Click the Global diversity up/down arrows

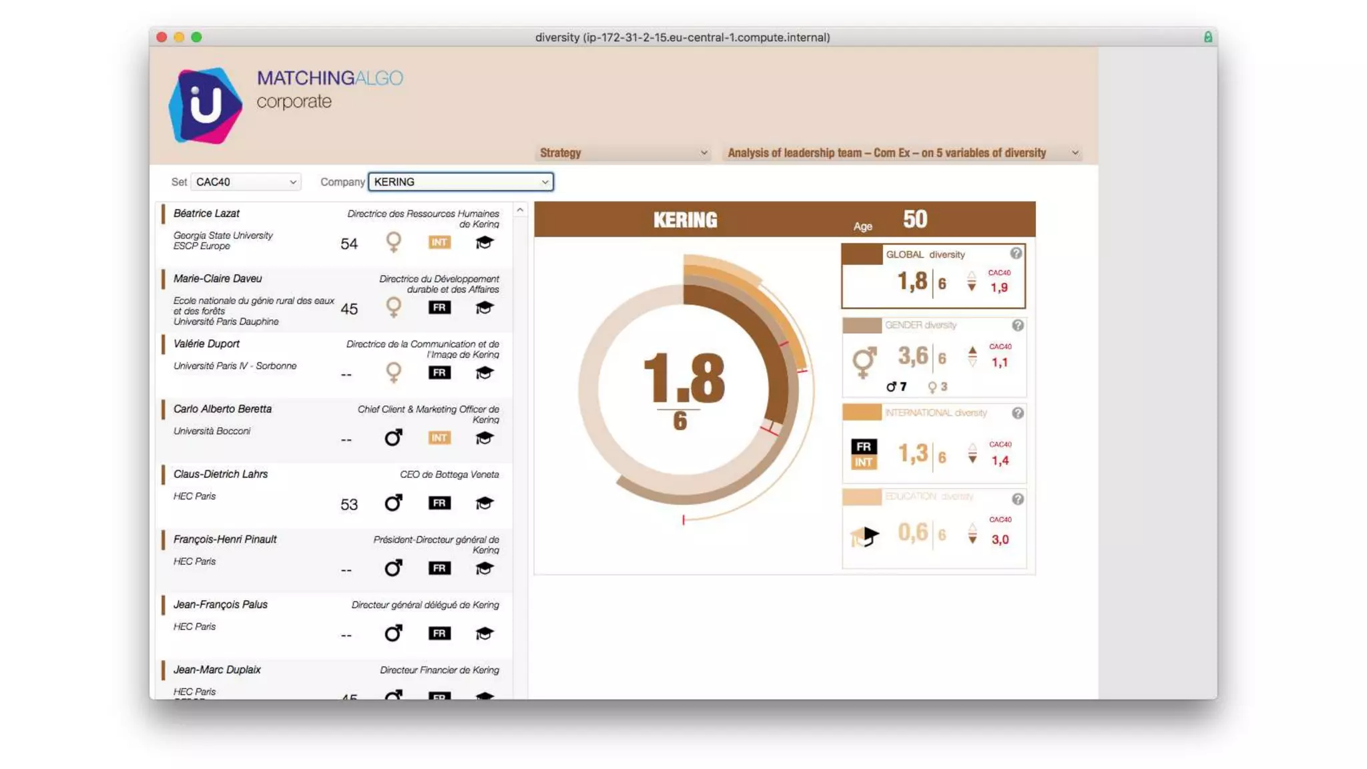click(x=971, y=282)
